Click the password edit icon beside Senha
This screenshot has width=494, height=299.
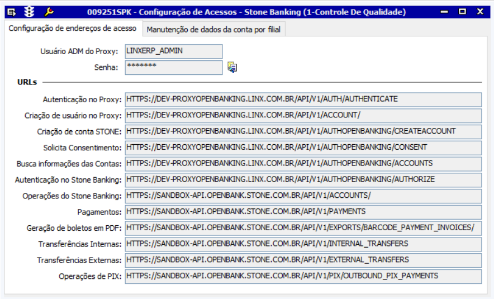click(232, 68)
